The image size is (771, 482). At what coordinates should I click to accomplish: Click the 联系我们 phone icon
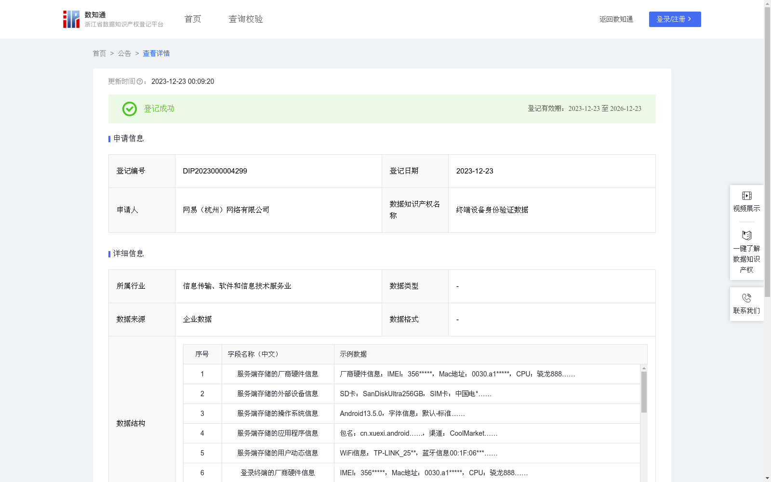click(746, 298)
